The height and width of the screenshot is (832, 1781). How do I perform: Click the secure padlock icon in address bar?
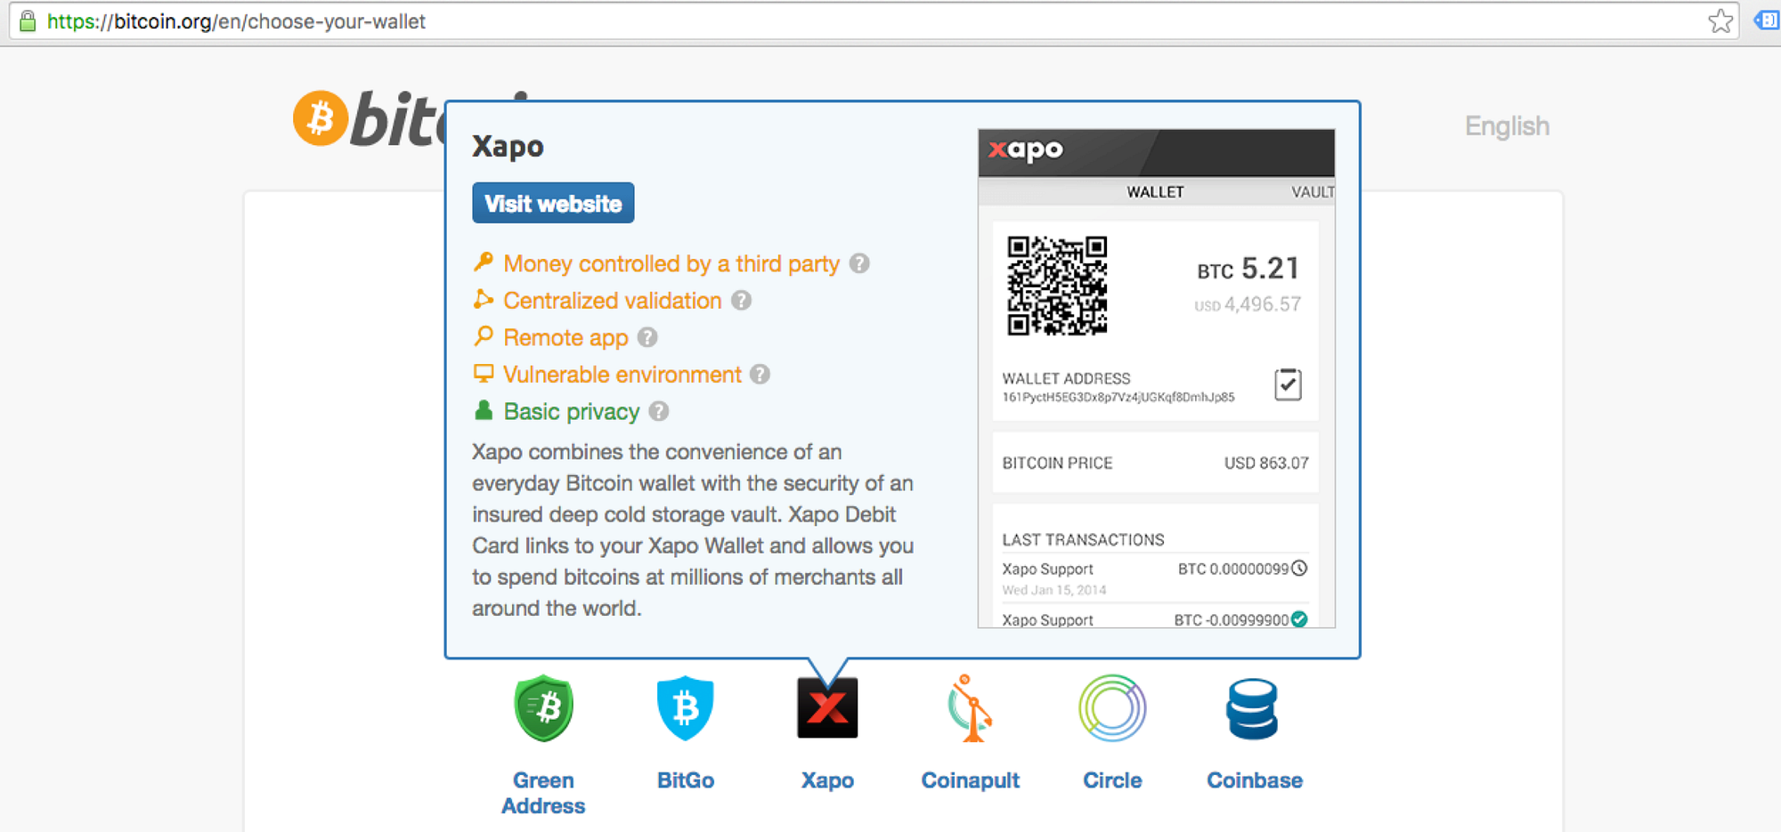(28, 20)
